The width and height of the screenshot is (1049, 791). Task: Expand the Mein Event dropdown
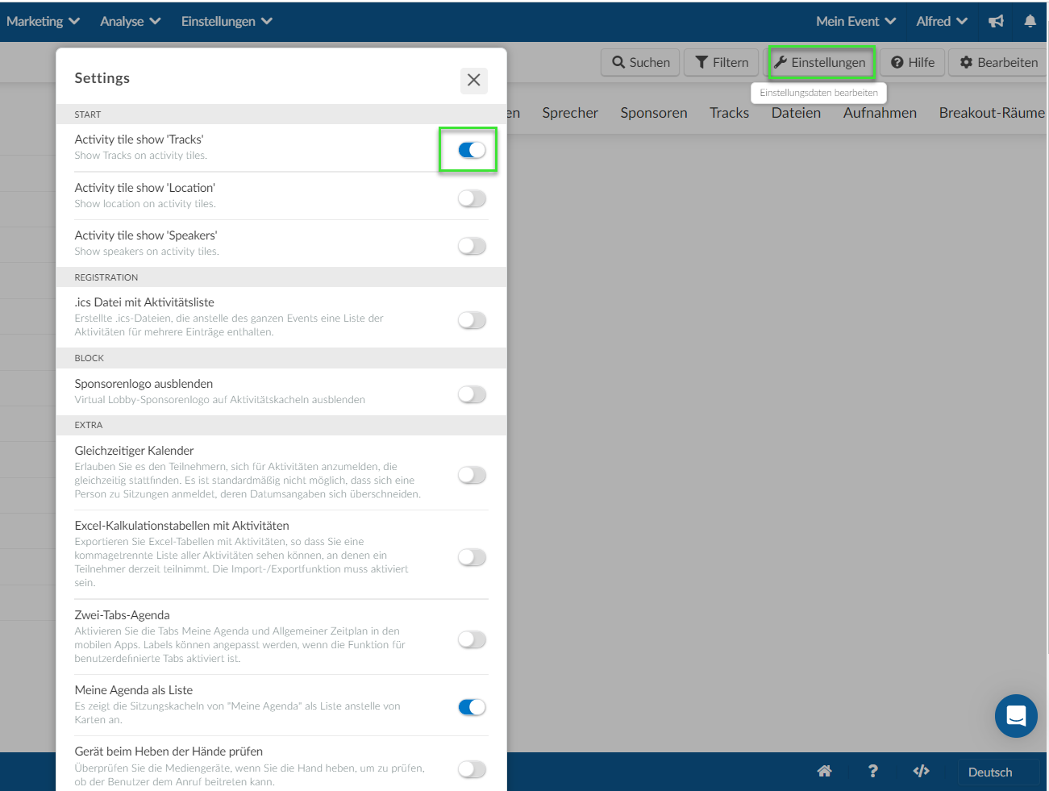pos(855,22)
